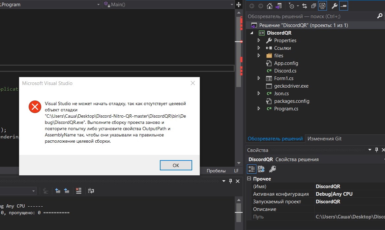Viewport: 385px width, 230px height.
Task: Select geckodriver.exe in the tree
Action: [291, 86]
